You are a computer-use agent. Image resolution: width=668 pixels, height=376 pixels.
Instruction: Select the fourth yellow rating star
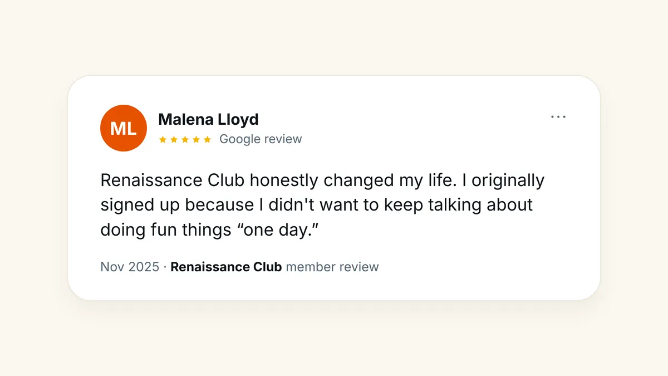tap(197, 139)
